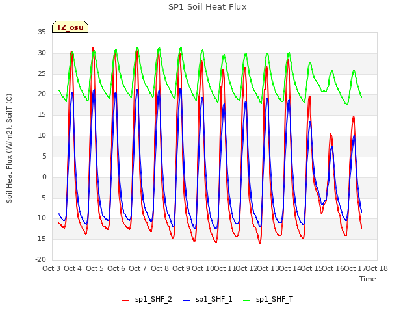Click the Oct 5 x-axis tick label
The width and height of the screenshot is (416, 312).
95,268
